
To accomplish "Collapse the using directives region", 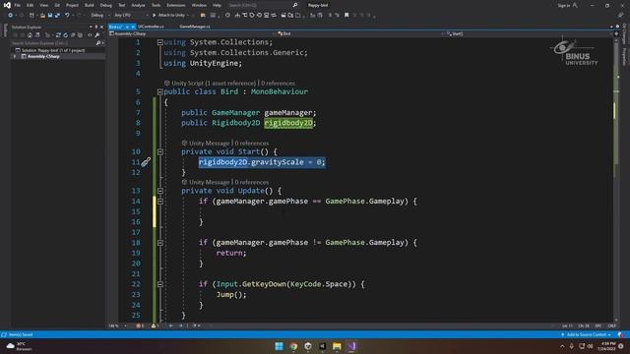I will (159, 42).
